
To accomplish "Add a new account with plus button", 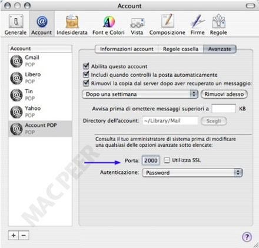I will [14, 235].
